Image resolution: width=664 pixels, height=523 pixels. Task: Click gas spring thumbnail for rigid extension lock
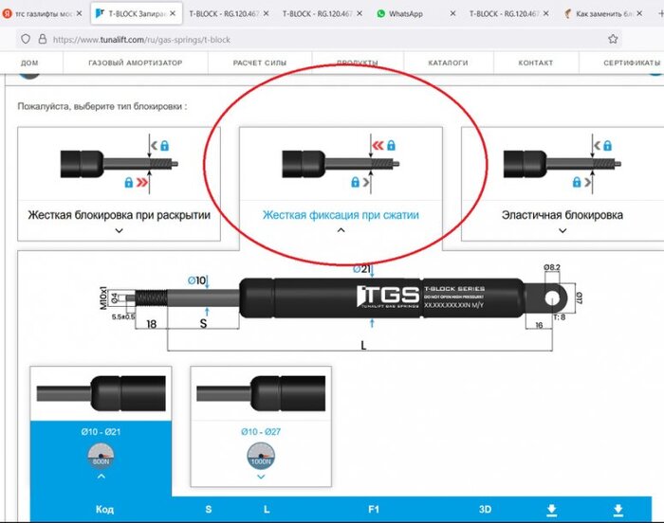119,164
